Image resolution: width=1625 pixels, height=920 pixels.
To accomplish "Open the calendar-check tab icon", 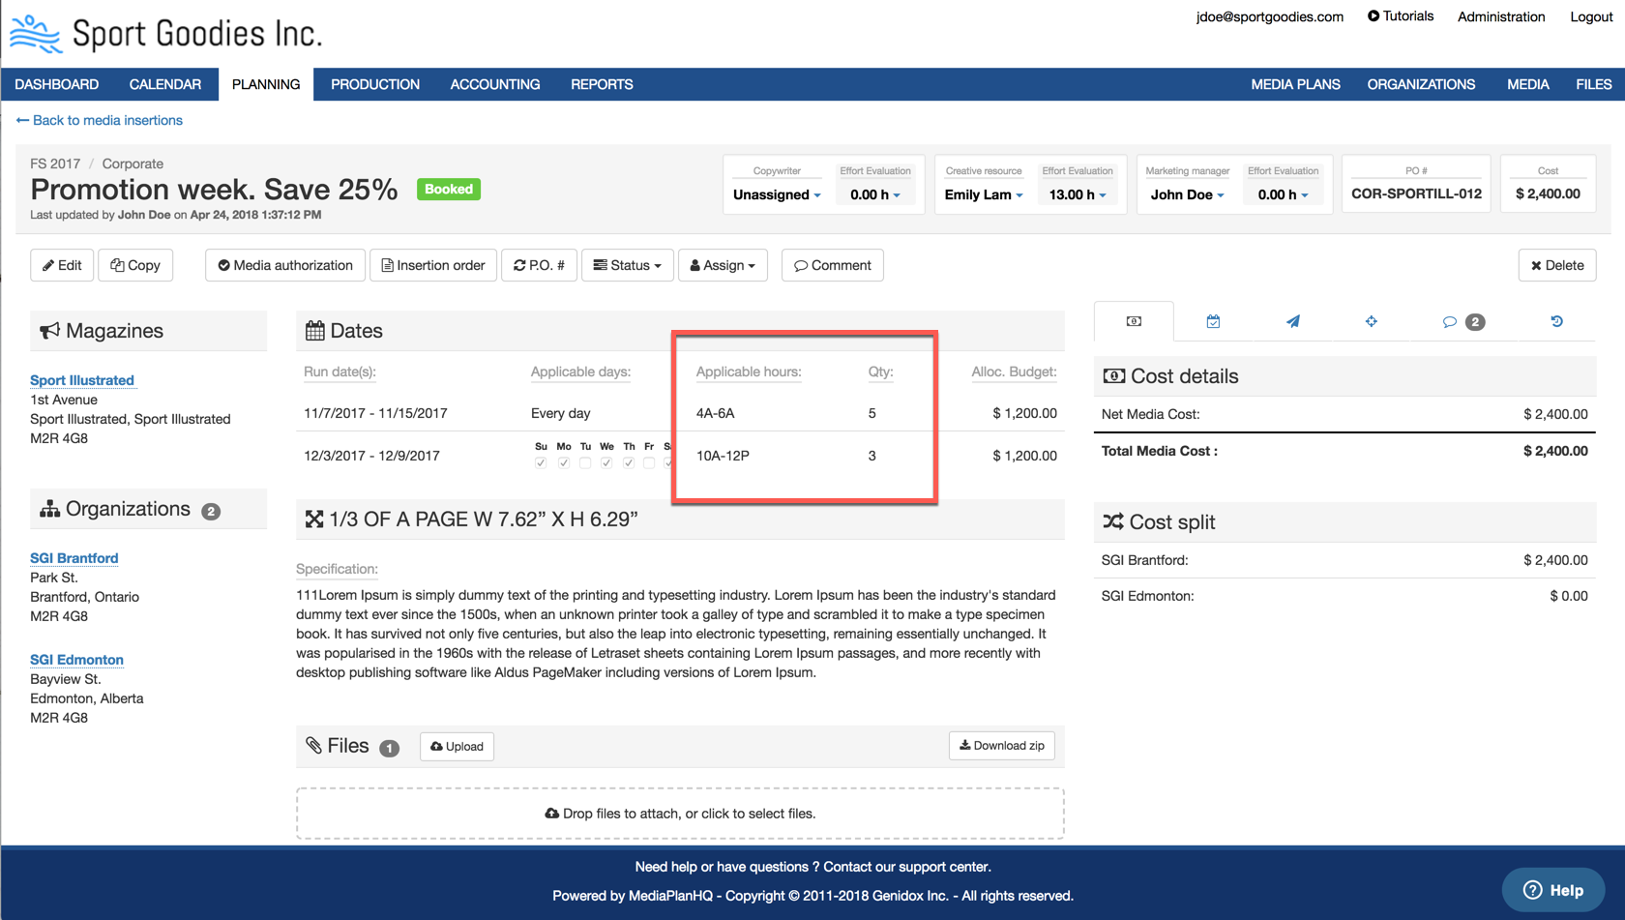I will point(1213,322).
